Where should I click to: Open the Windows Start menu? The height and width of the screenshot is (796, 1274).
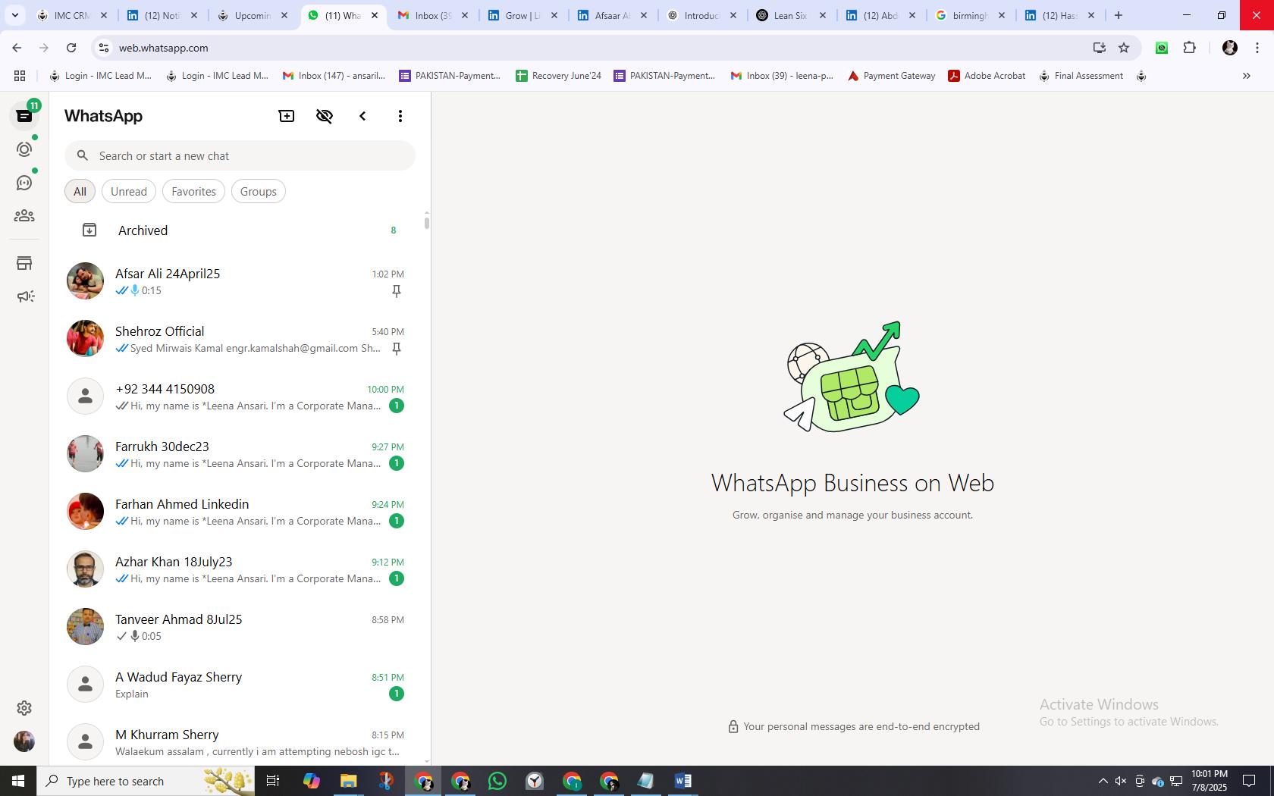(18, 781)
